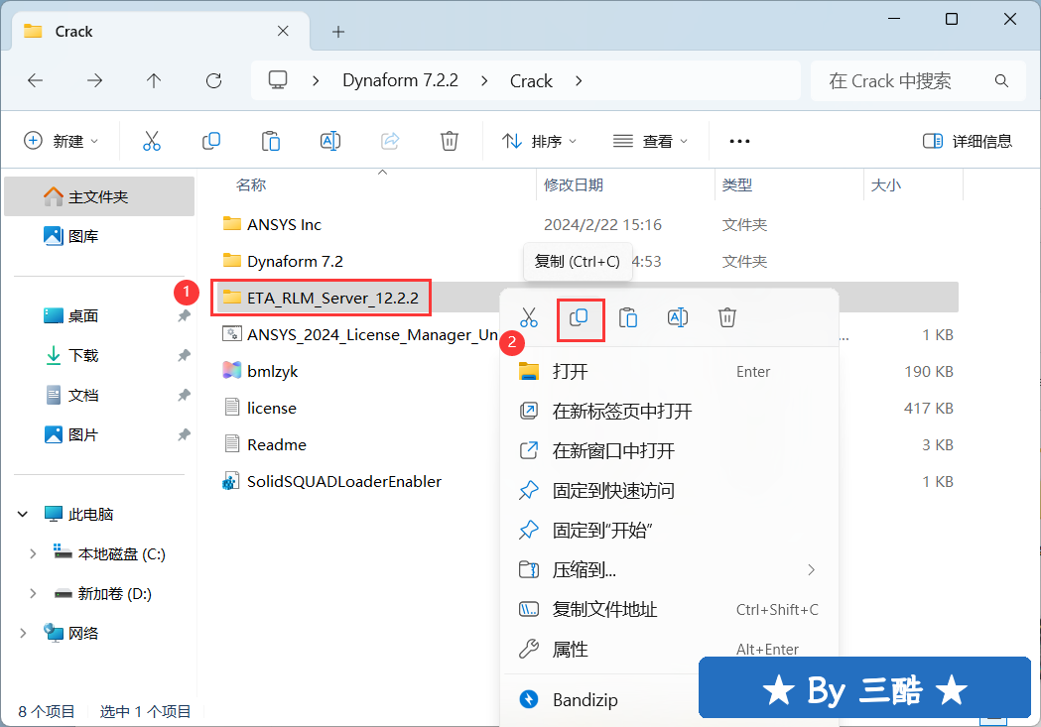Open 图库 in the sidebar
The width and height of the screenshot is (1041, 727).
click(x=99, y=236)
